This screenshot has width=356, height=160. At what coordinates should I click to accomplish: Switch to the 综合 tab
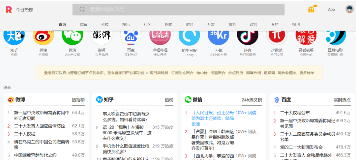83,24
